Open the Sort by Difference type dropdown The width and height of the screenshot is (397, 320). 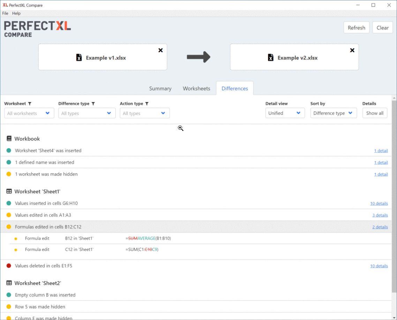click(334, 113)
